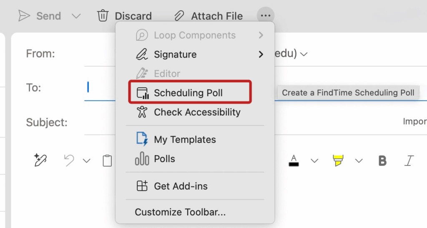
Task: Click the pen with sparkles icon
Action: [x=40, y=160]
